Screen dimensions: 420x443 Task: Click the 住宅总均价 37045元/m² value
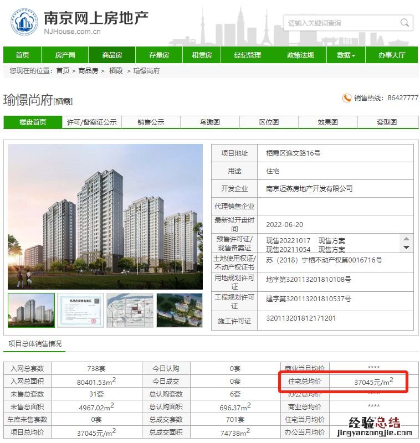coord(373,382)
